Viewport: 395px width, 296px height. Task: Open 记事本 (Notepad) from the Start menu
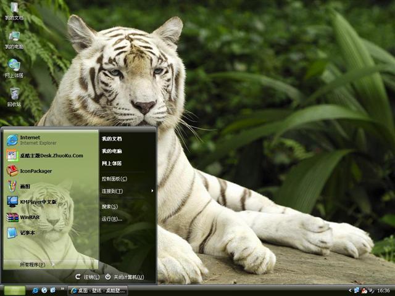click(27, 232)
